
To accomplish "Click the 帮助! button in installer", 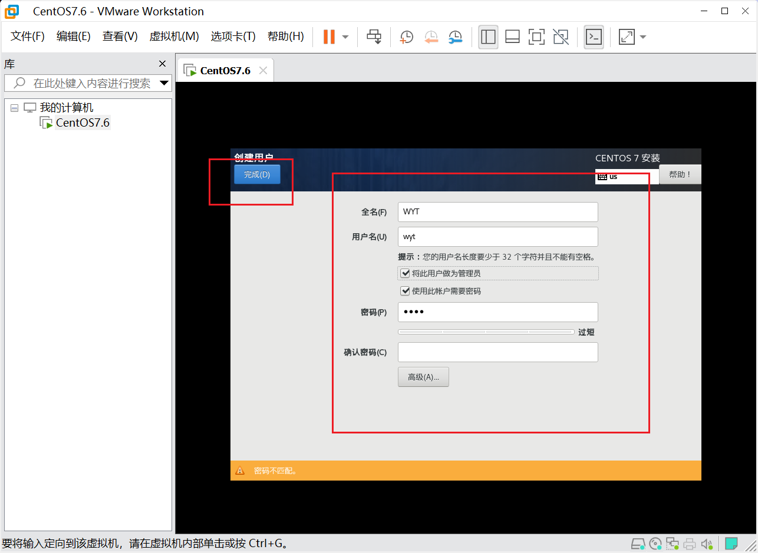I will (x=680, y=174).
